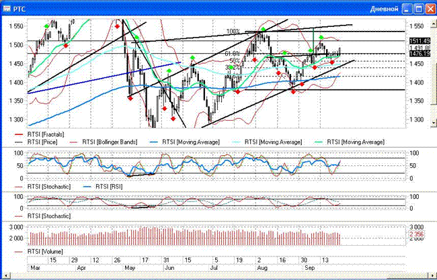Click the 50% Fibonacci level label
437x280 pixels.
click(235, 60)
